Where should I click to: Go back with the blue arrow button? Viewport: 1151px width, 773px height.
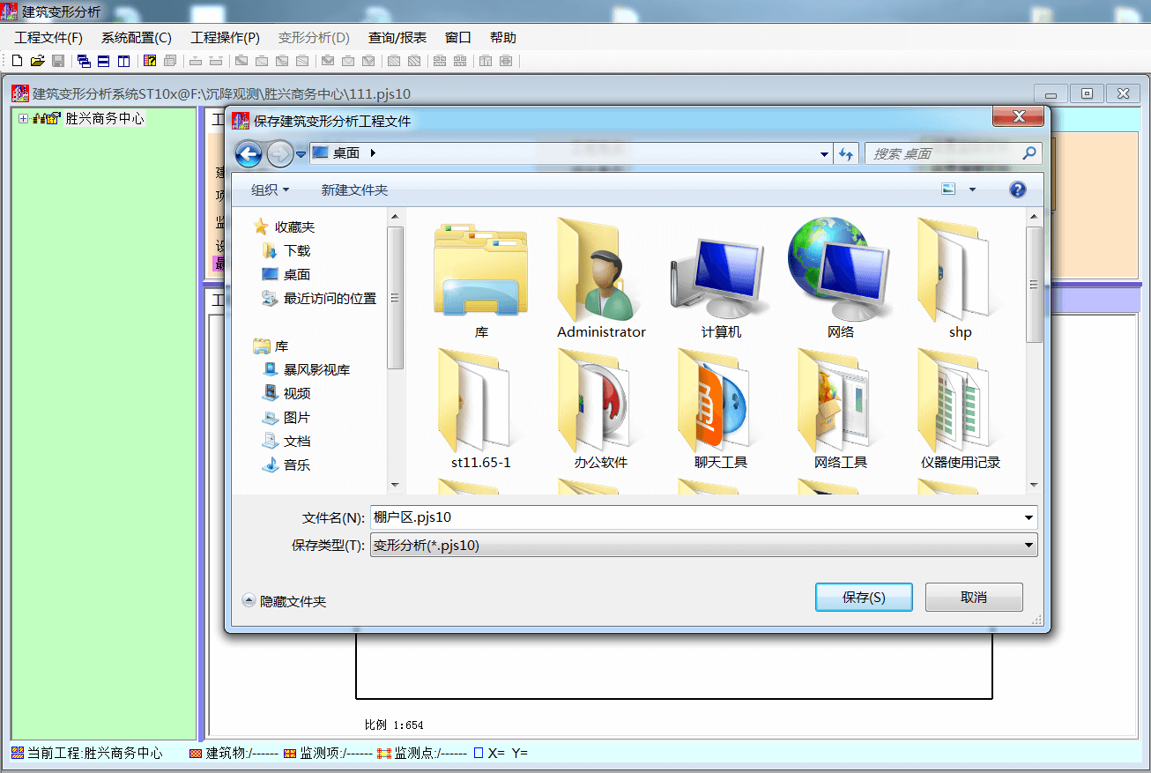(249, 154)
